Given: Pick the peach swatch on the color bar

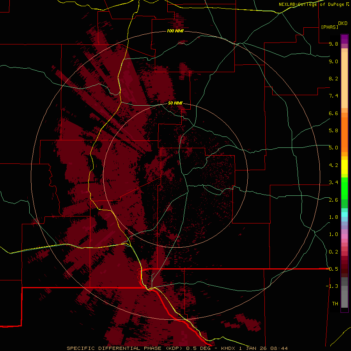Looking at the screenshot, I should coord(344,80).
